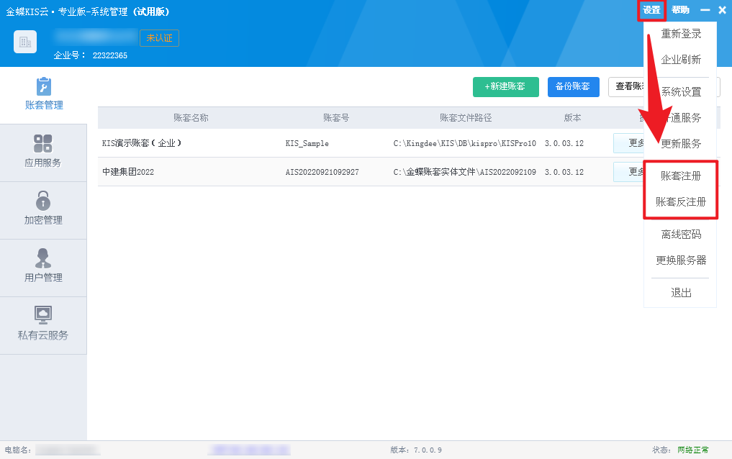Click path C:\金蝶账套实体文件 cell

point(464,172)
